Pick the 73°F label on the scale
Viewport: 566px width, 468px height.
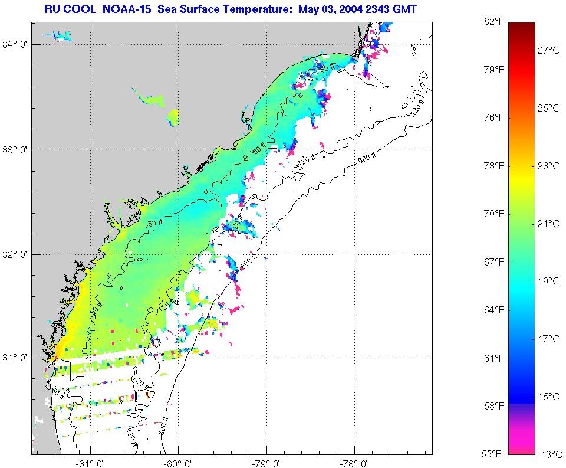pyautogui.click(x=493, y=166)
